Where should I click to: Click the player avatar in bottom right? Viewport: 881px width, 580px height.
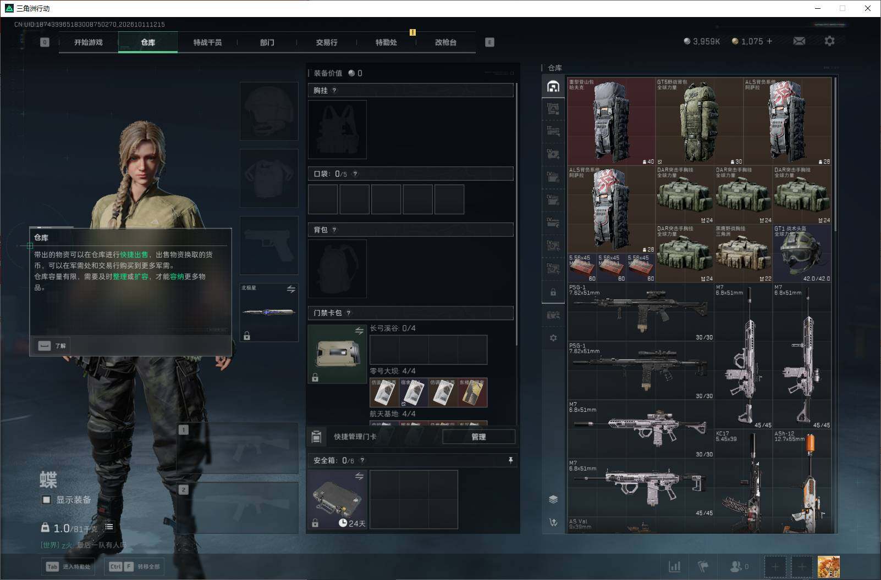[x=828, y=567]
